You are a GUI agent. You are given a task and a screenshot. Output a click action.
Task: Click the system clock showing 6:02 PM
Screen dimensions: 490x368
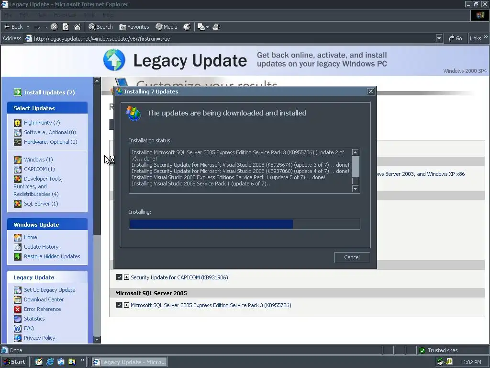point(471,362)
